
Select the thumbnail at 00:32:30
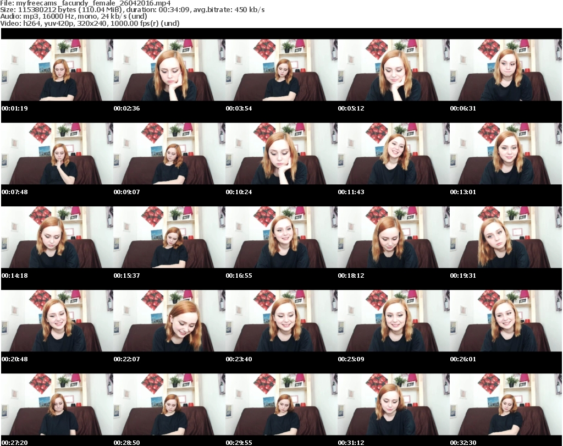(506, 405)
